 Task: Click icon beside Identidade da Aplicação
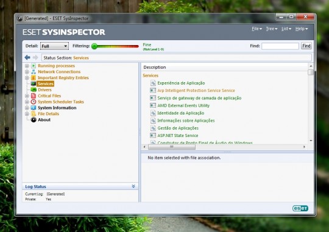pos(153,113)
